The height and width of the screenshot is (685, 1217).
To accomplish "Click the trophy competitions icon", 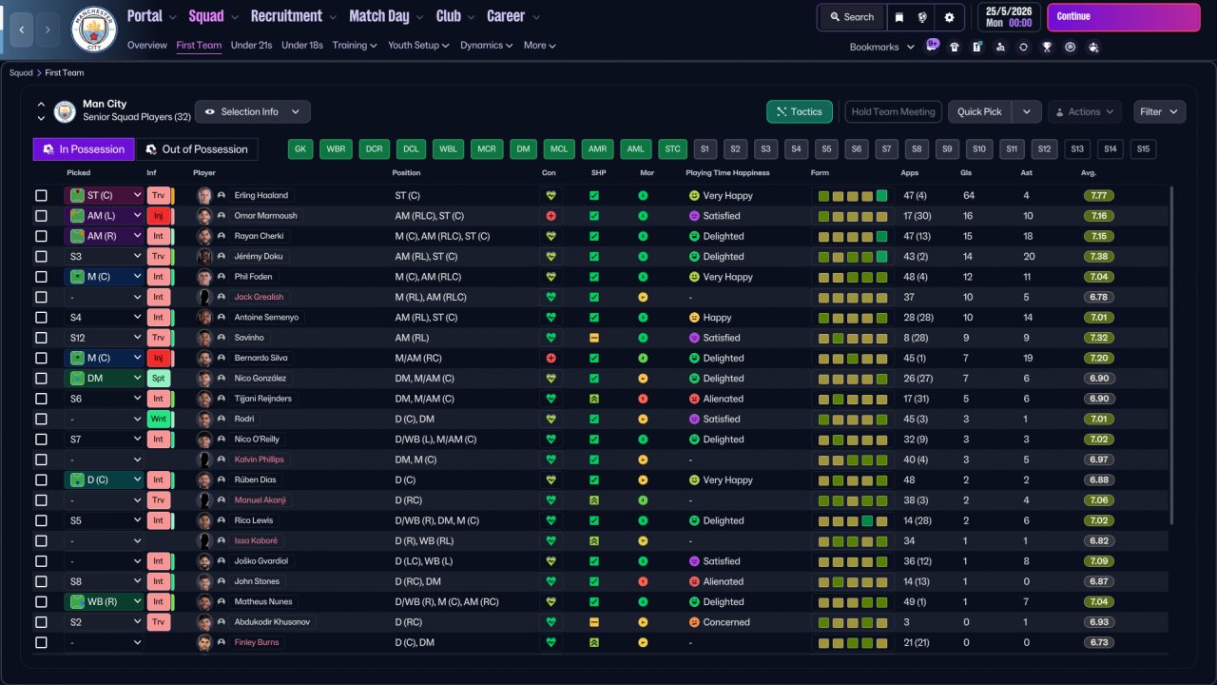I will point(1047,47).
